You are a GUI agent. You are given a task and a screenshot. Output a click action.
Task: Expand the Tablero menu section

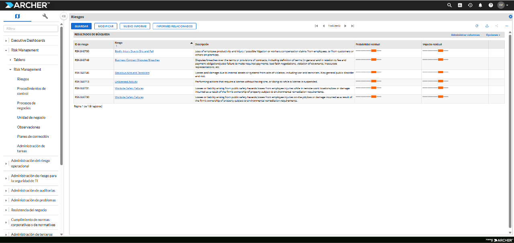pos(10,60)
